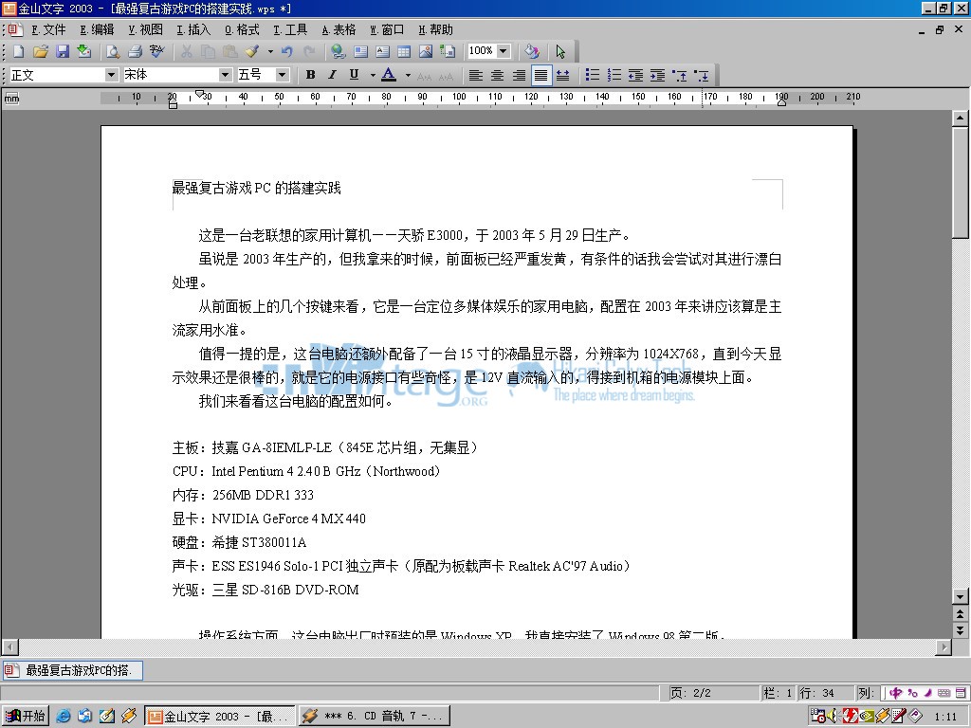Run spelling check using the 字 checkmark icon

point(156,51)
